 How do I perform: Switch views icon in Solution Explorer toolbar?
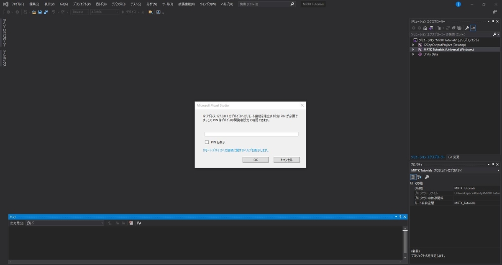431,28
